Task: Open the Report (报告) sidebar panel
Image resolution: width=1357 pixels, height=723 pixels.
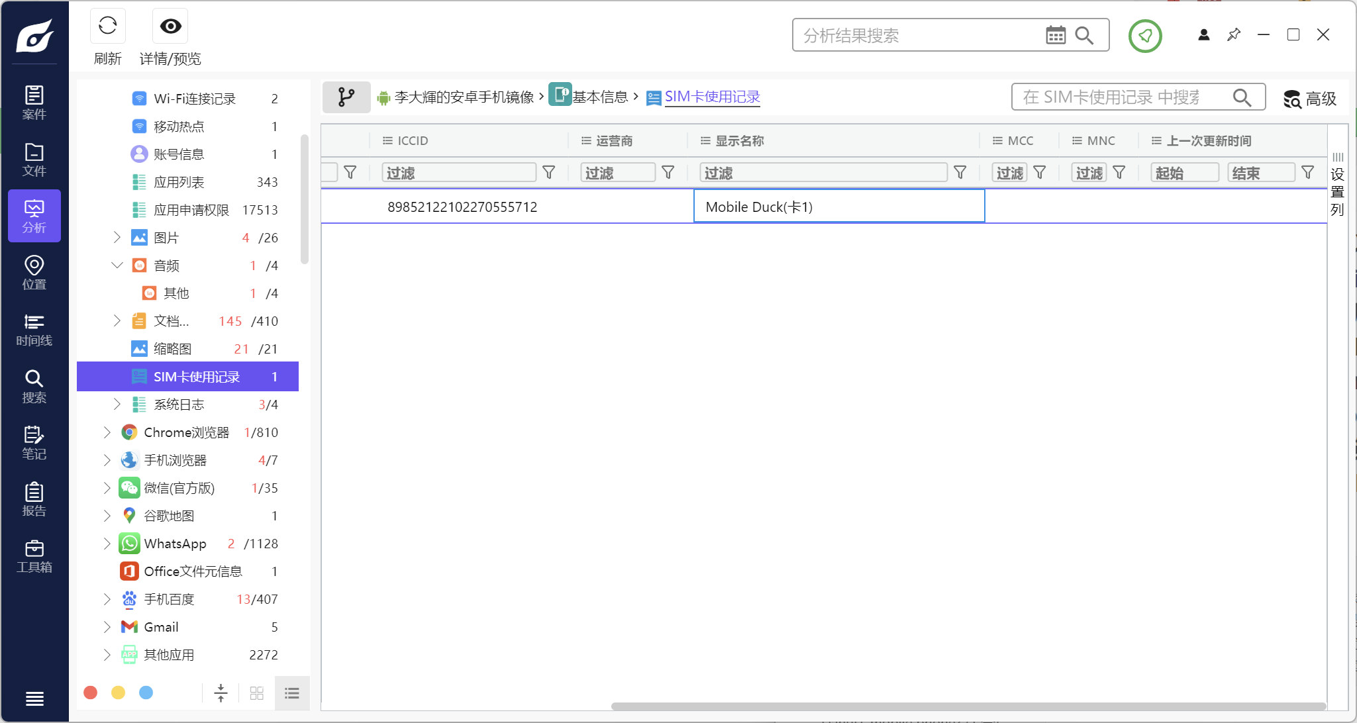Action: pos(34,500)
